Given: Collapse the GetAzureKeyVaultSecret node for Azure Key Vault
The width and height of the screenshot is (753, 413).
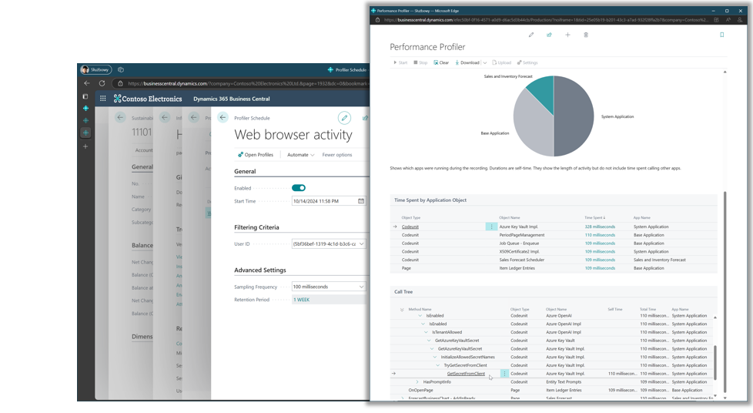Looking at the screenshot, I should (x=429, y=341).
